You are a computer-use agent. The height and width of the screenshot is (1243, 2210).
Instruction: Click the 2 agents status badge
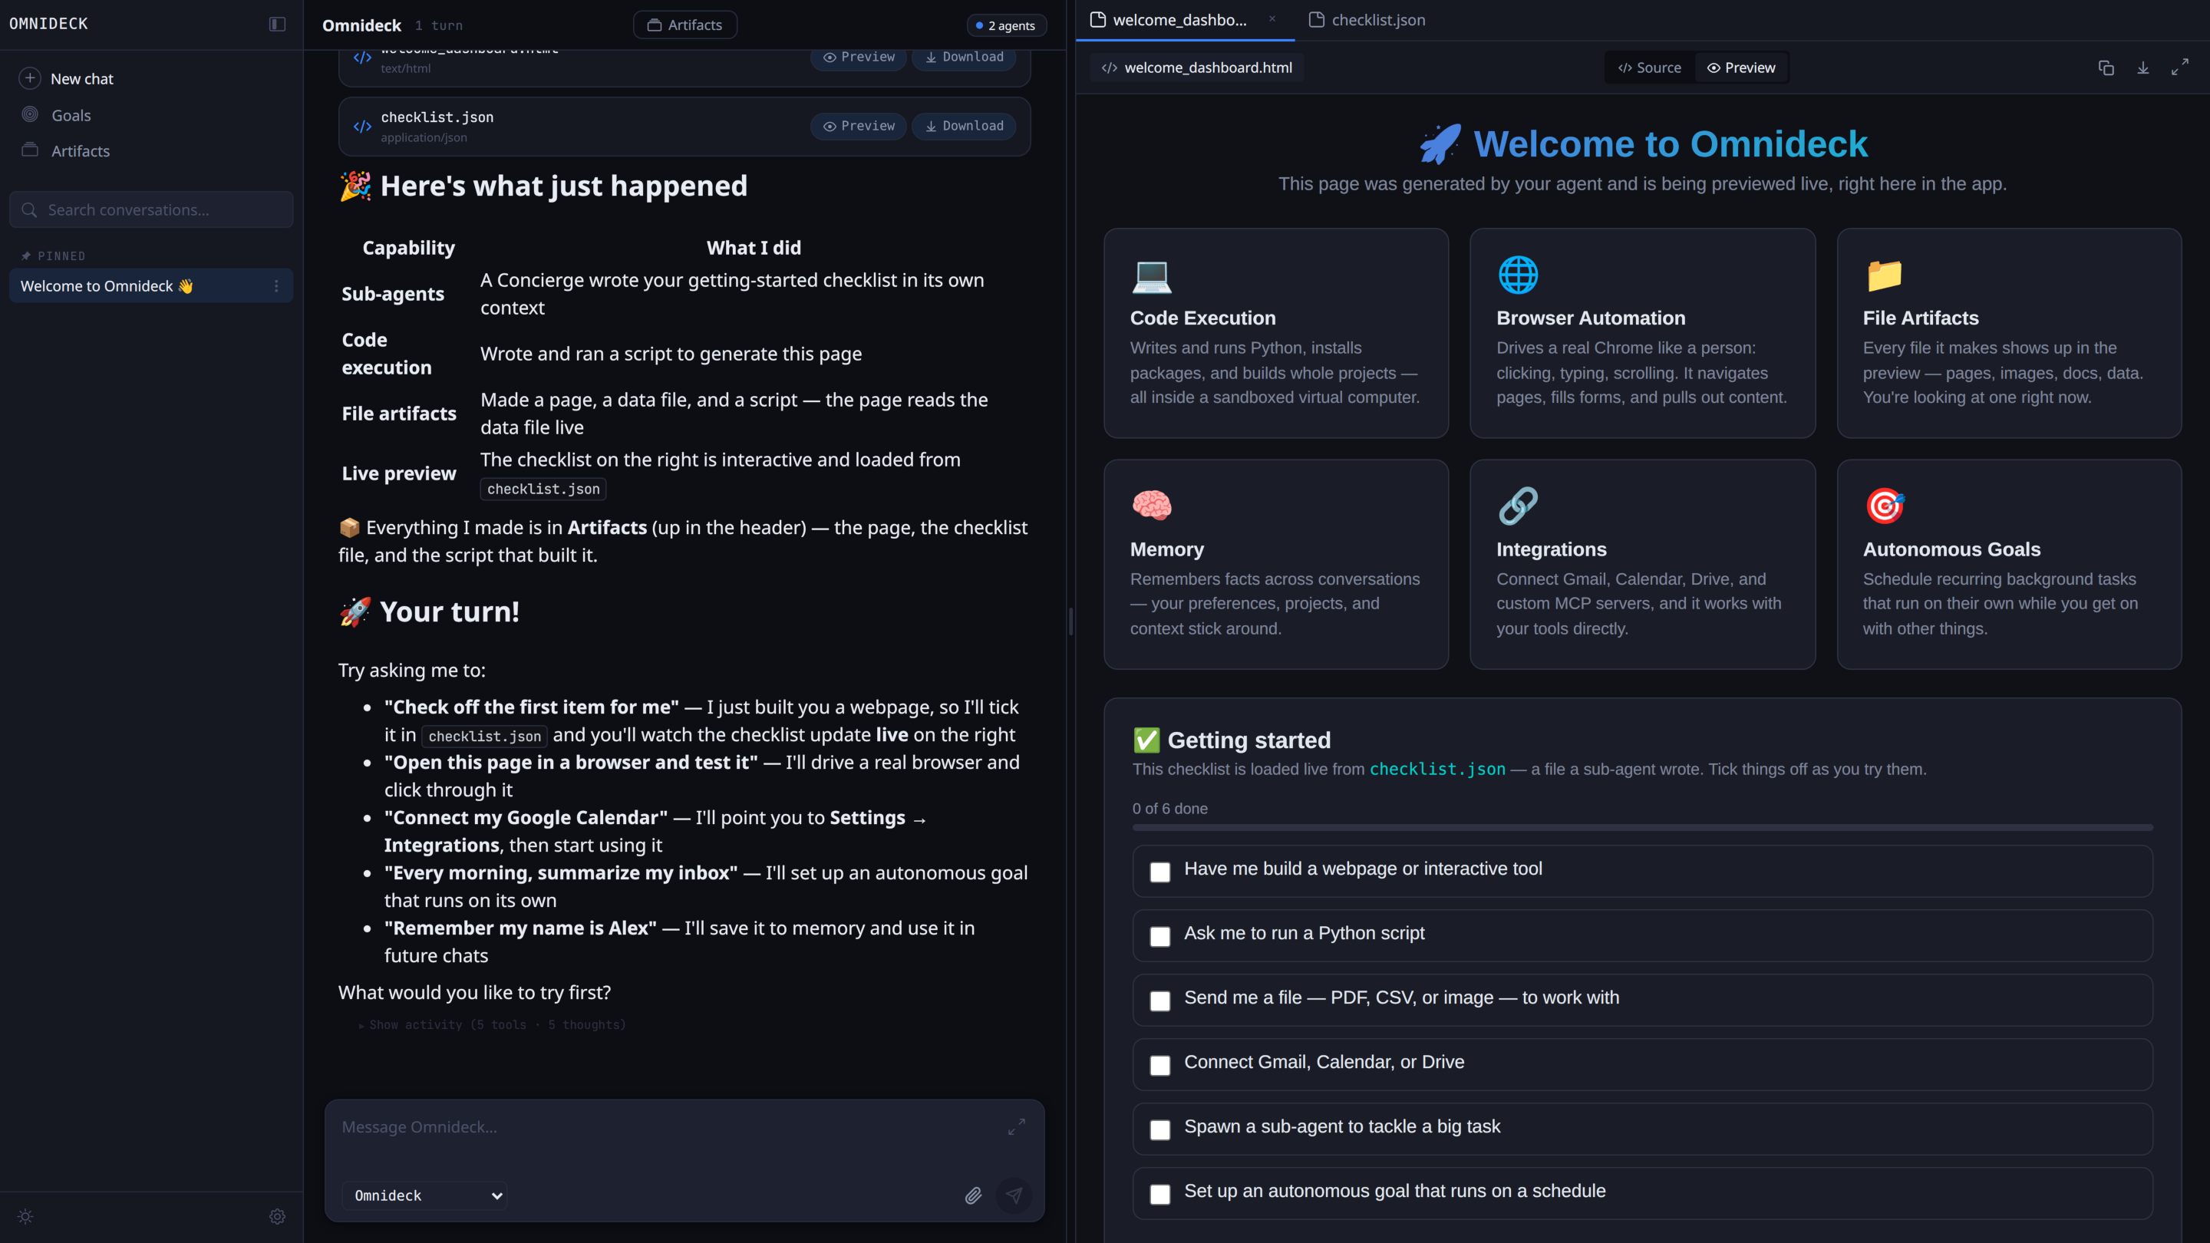click(x=1005, y=26)
